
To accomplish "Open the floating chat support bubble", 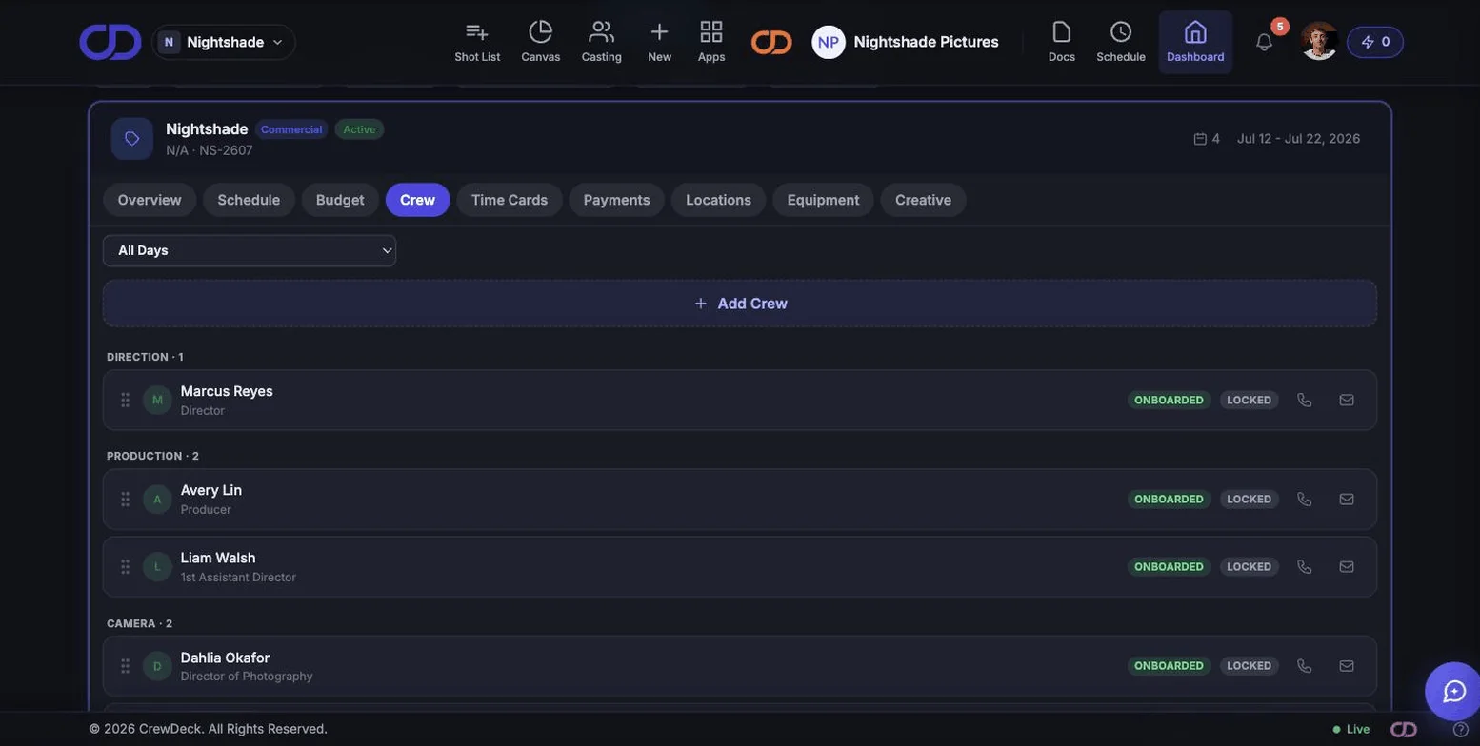I will [x=1454, y=692].
